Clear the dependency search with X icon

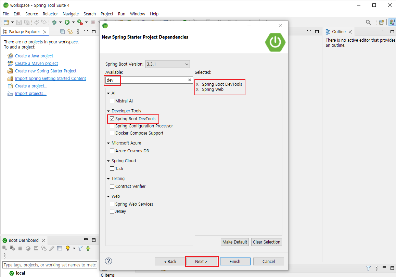[189, 80]
